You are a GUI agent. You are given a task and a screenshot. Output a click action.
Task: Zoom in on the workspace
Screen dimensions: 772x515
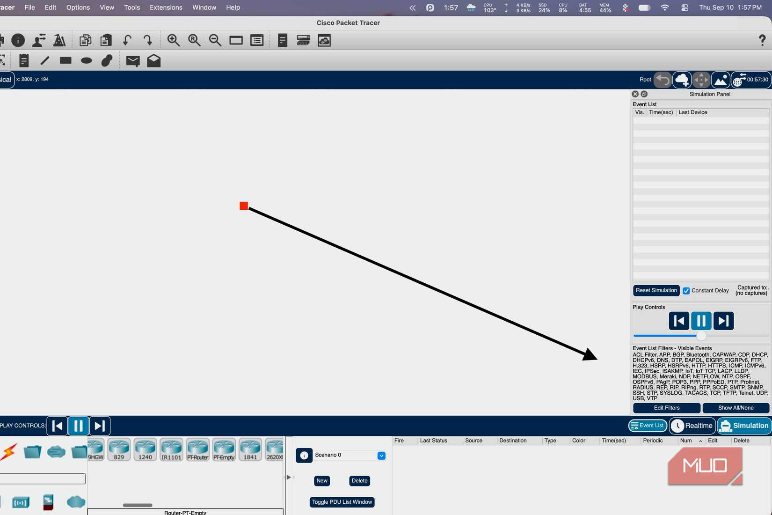pyautogui.click(x=174, y=40)
